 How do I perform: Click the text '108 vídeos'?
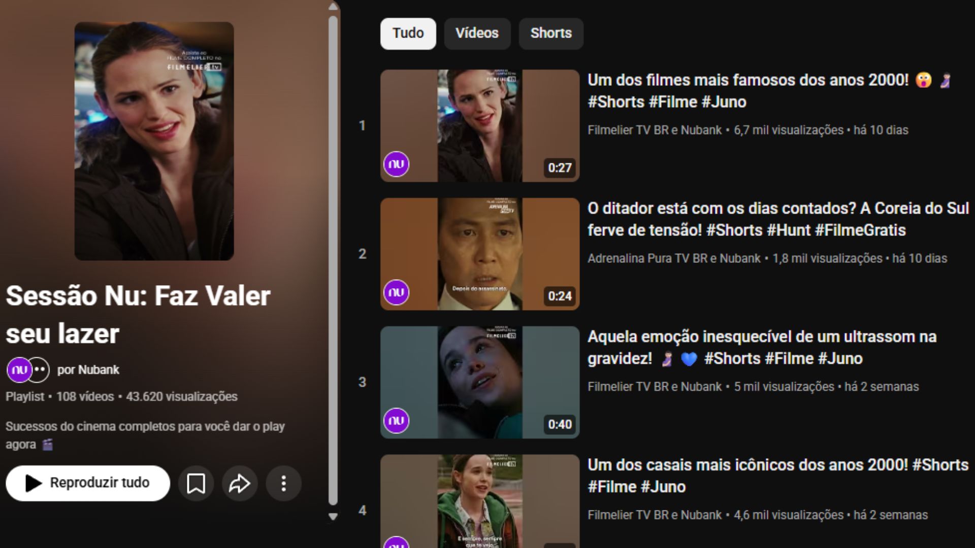(x=85, y=397)
